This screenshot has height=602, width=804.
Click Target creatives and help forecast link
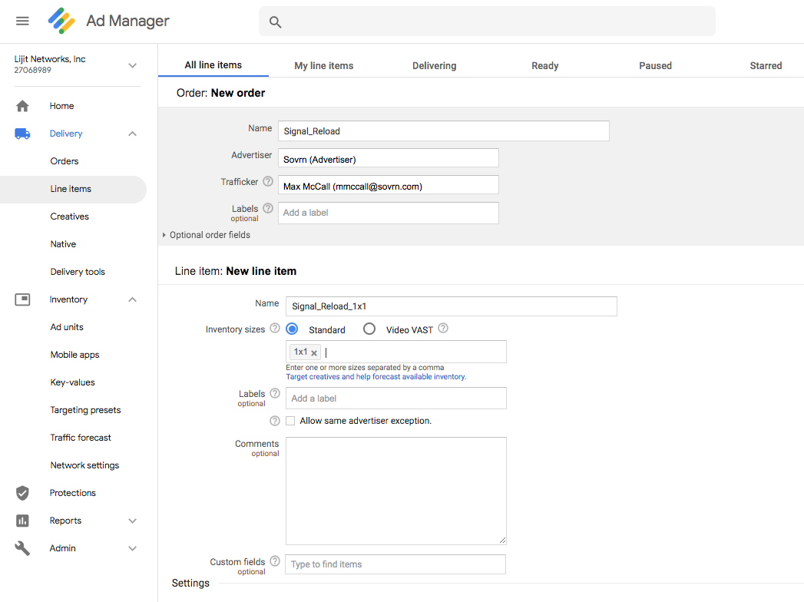click(376, 377)
